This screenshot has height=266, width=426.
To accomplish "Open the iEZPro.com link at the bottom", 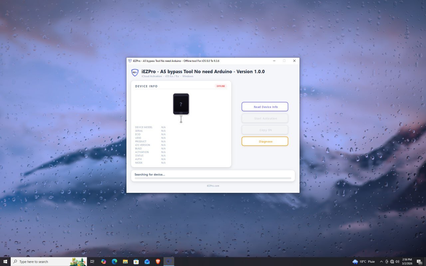I will click(213, 186).
